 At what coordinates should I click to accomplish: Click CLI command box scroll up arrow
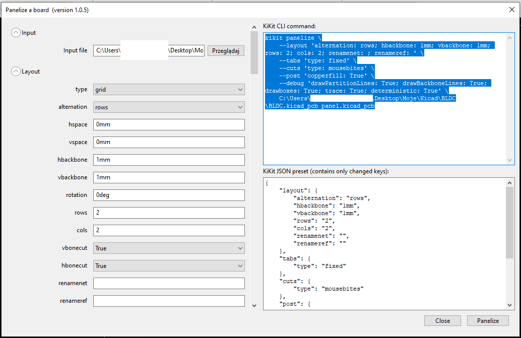[x=510, y=38]
